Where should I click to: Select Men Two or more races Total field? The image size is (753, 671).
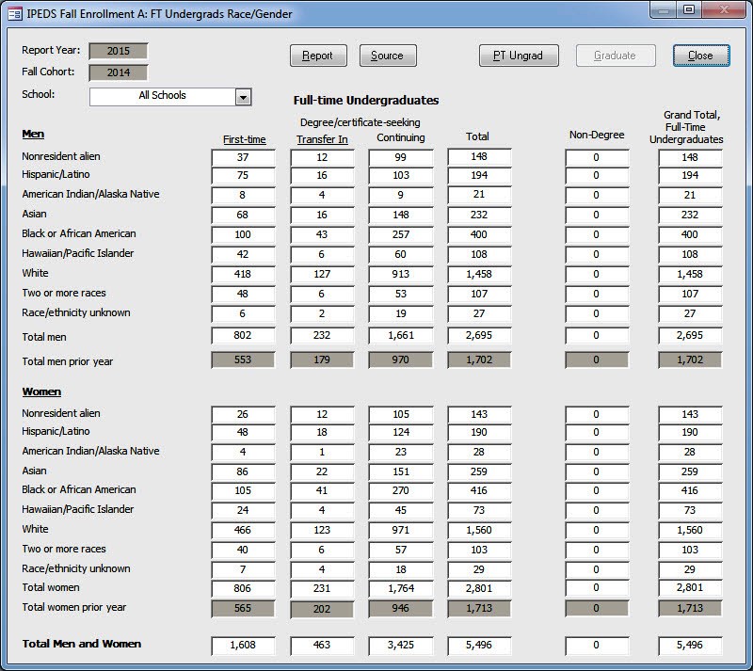(479, 294)
